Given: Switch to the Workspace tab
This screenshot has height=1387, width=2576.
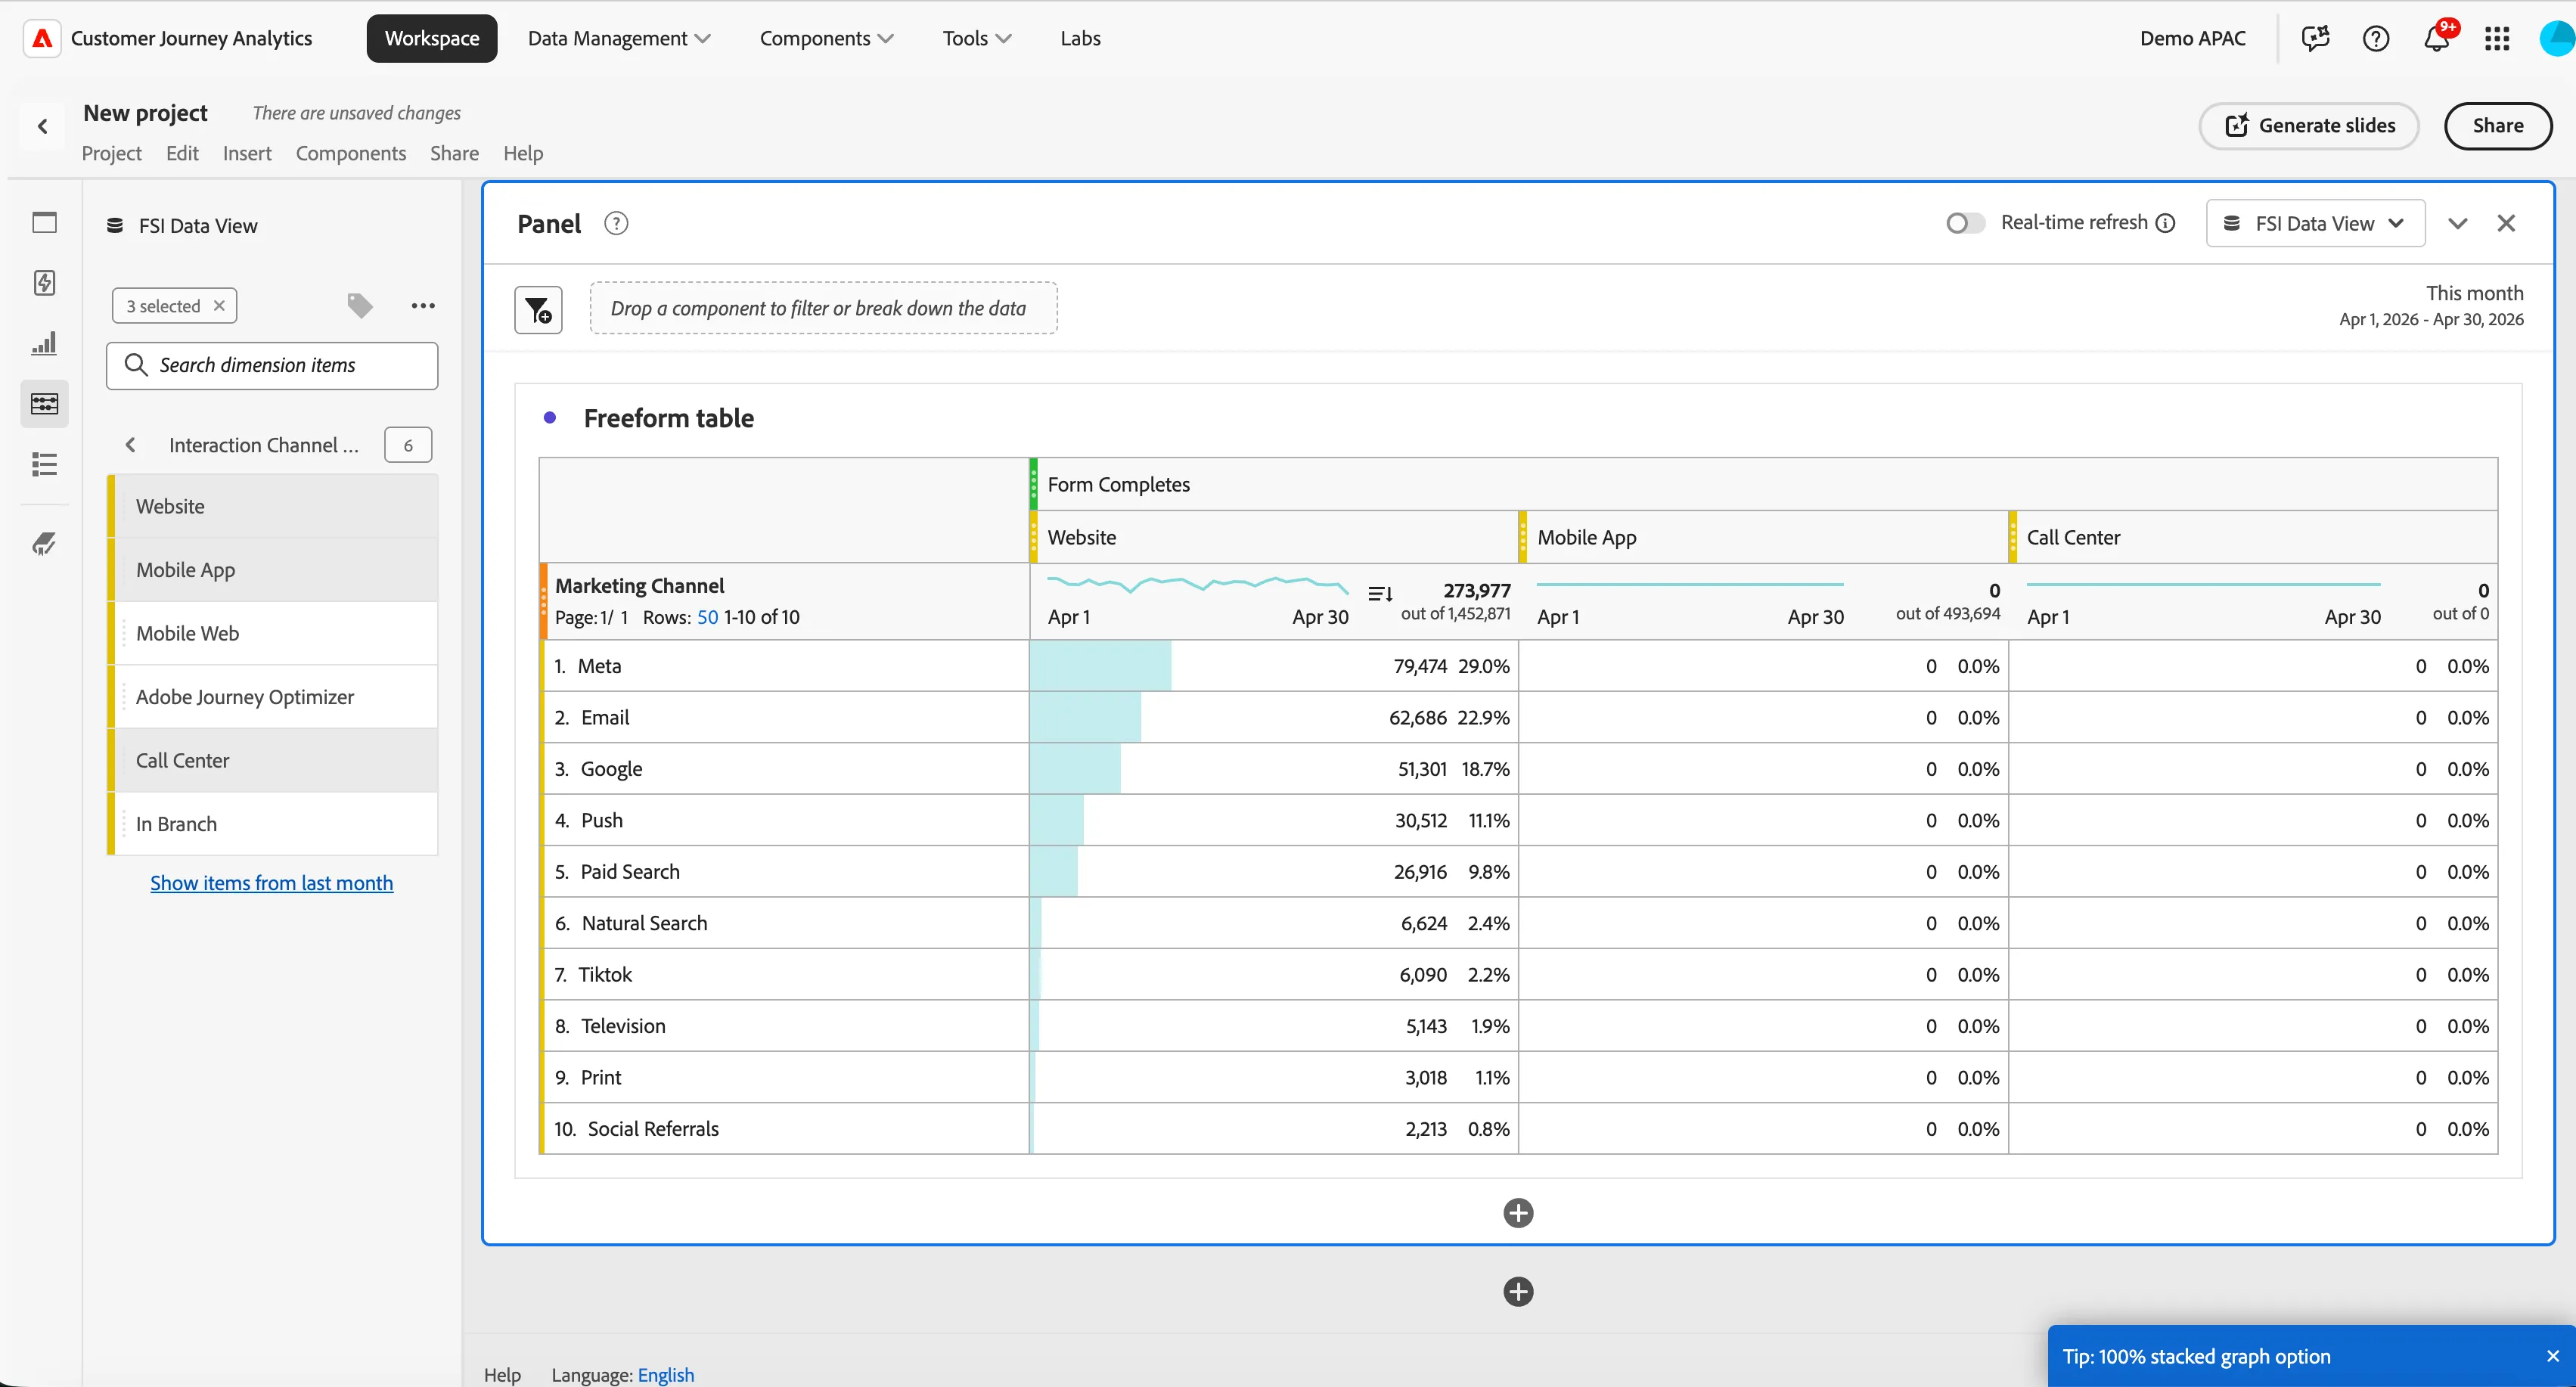Looking at the screenshot, I should [432, 38].
